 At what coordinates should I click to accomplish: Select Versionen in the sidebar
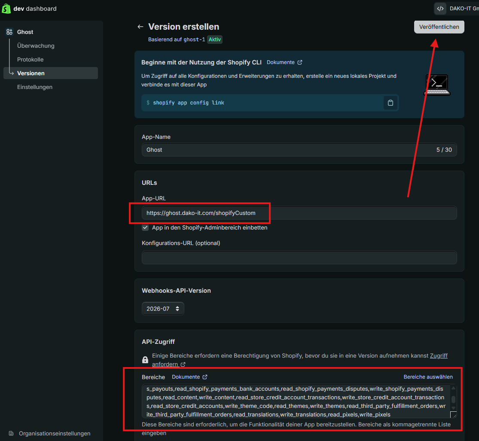[x=51, y=73]
